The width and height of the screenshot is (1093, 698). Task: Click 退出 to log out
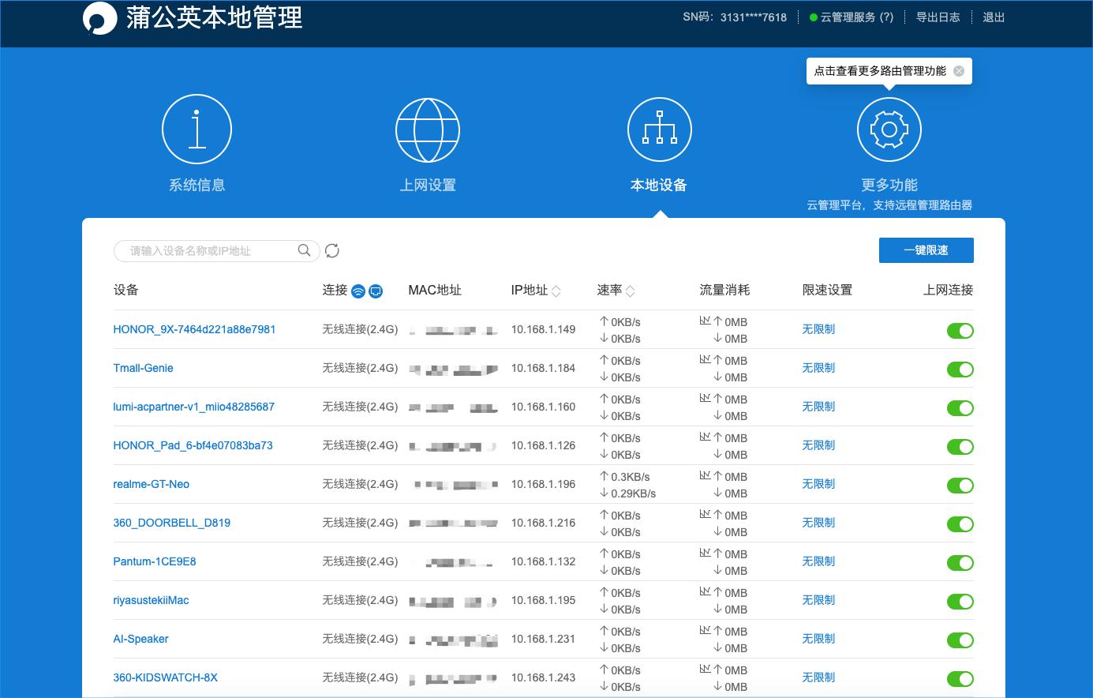tap(994, 17)
